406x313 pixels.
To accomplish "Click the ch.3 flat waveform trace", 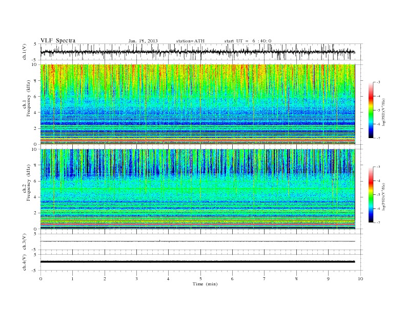I will click(197, 241).
